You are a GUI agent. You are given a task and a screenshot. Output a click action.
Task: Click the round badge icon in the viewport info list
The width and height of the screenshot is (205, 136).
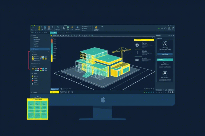tap(137, 45)
